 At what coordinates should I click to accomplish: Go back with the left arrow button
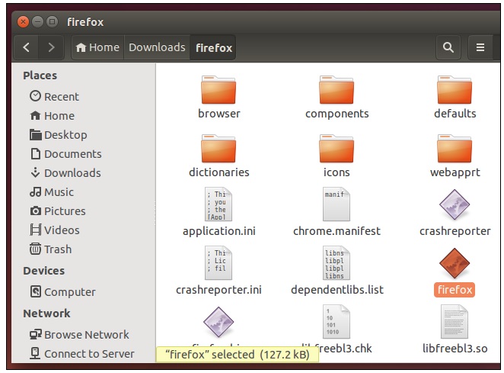coord(27,47)
